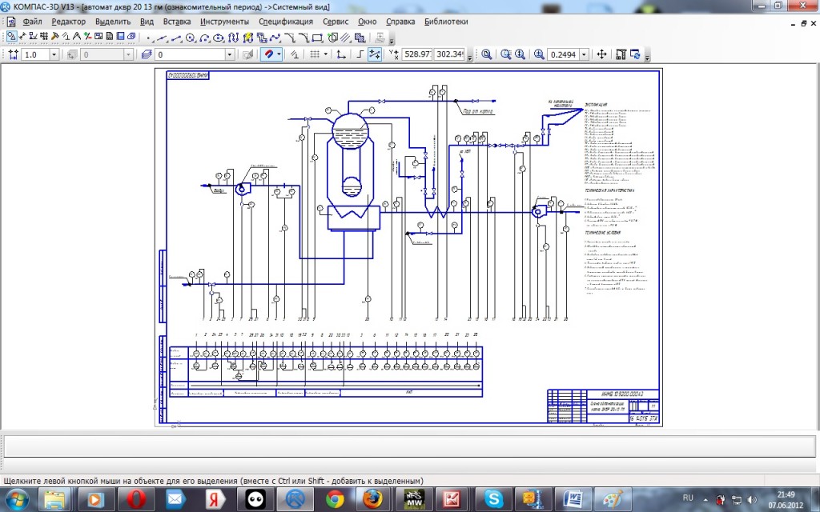Activate the Pan view cross-arrows tool
The image size is (820, 512).
[x=602, y=54]
